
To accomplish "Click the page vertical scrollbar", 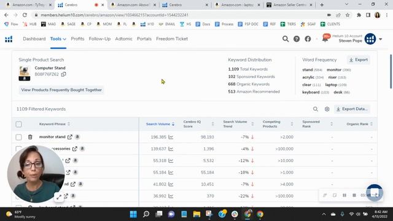I will (x=391, y=71).
